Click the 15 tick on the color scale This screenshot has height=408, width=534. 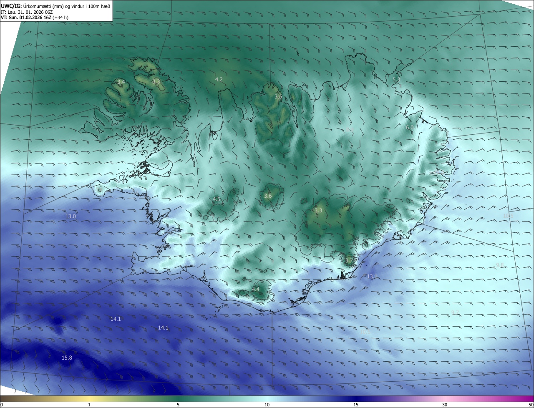click(356, 405)
